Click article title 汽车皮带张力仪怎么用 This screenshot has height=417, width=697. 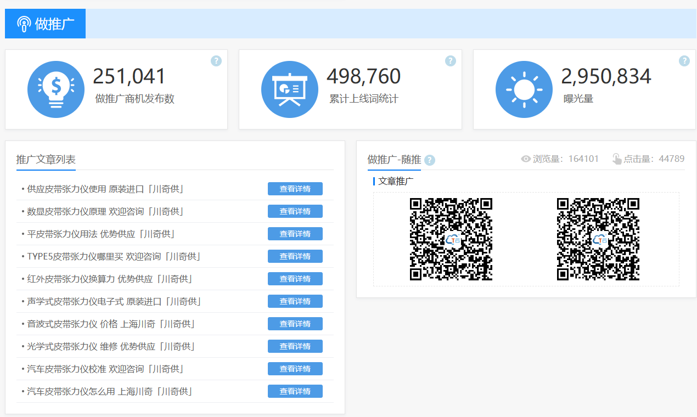(x=110, y=391)
